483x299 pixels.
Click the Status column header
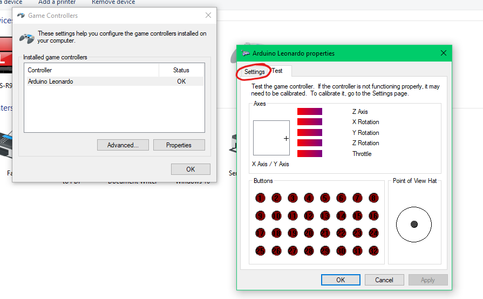(181, 70)
